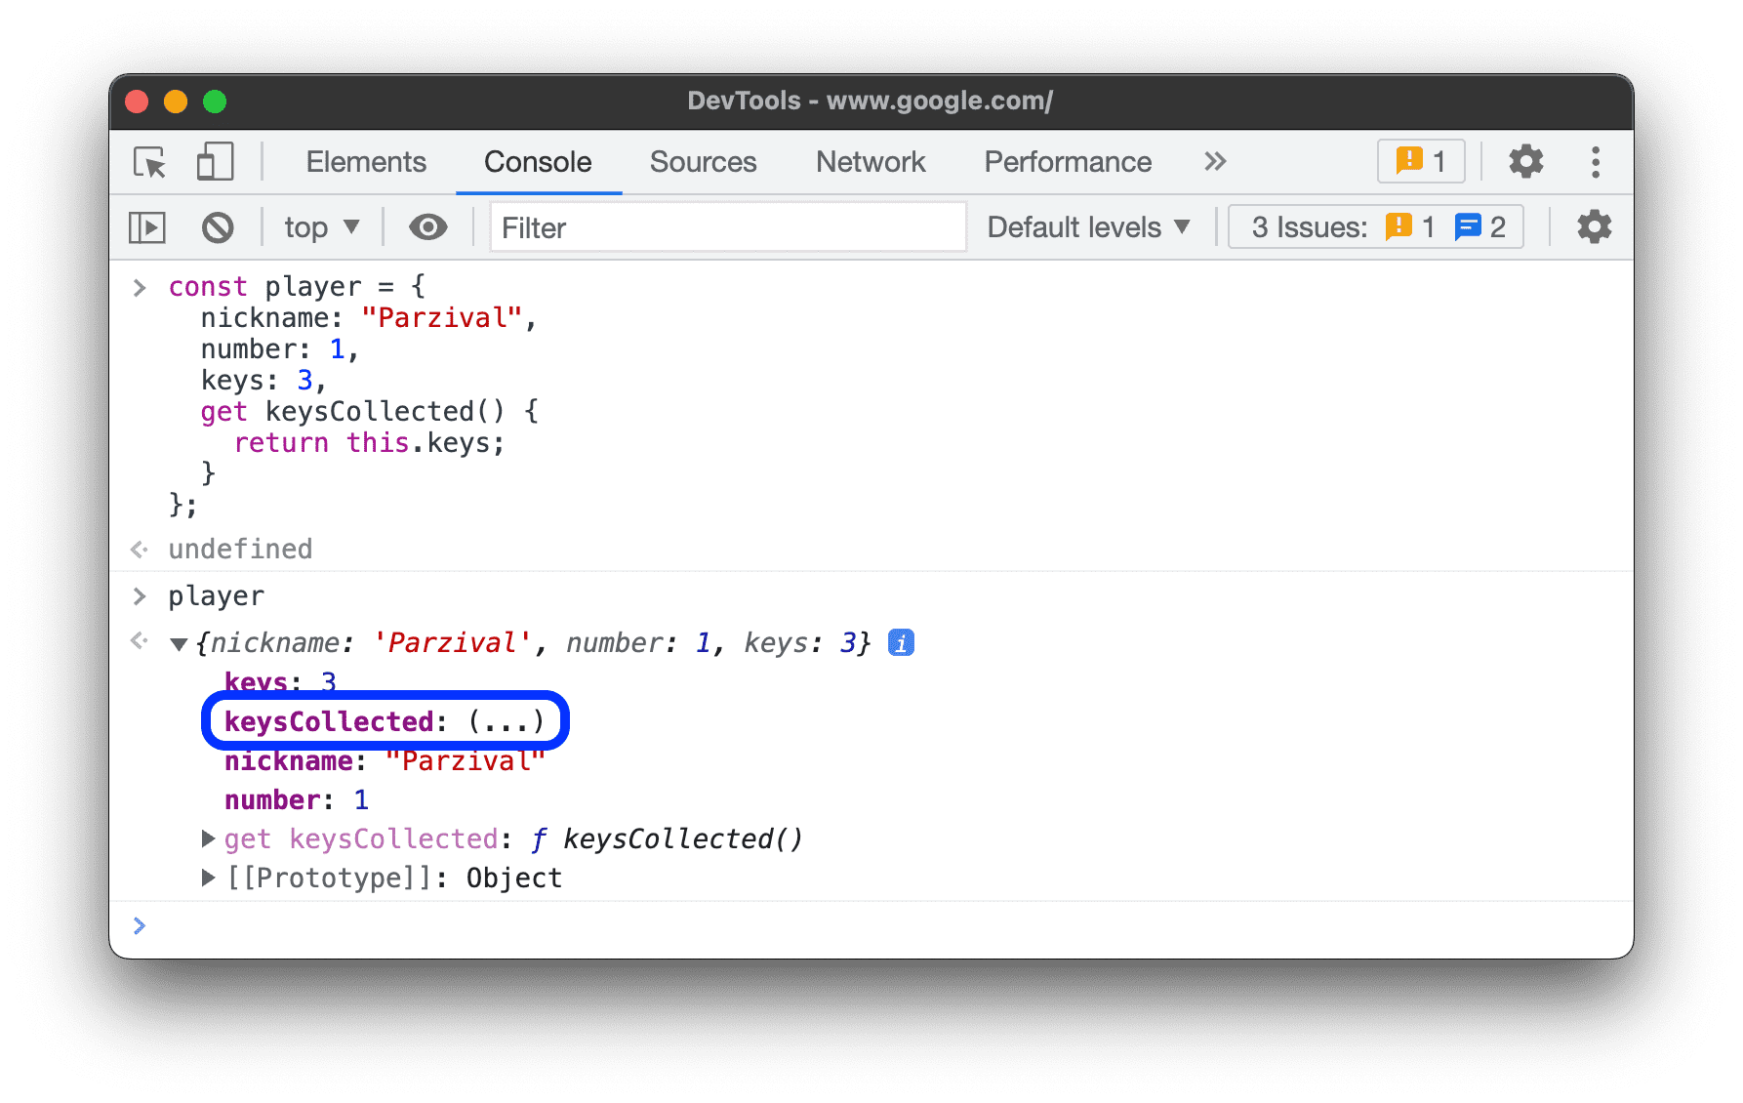This screenshot has width=1743, height=1103.
Task: Invoke the keysCollected getter (...)
Action: tap(506, 722)
